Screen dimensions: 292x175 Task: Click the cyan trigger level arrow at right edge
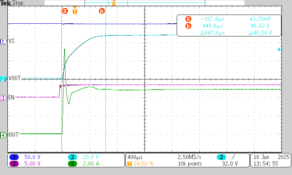pyautogui.click(x=279, y=49)
